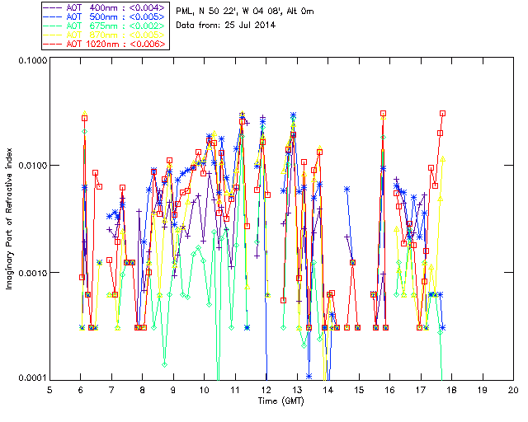Click the x-axis tick label 14

[x=328, y=390]
